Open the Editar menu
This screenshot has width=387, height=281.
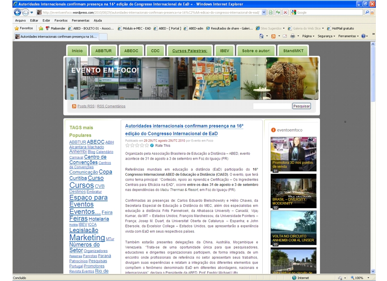pyautogui.click(x=34, y=21)
